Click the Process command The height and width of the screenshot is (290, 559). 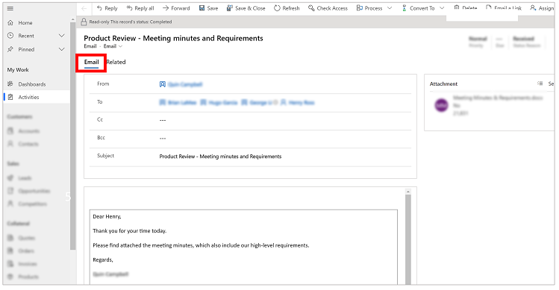pyautogui.click(x=369, y=8)
